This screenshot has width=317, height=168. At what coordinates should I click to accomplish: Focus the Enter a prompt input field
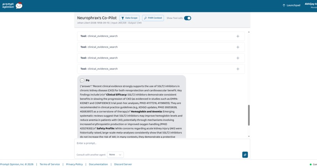[162, 143]
